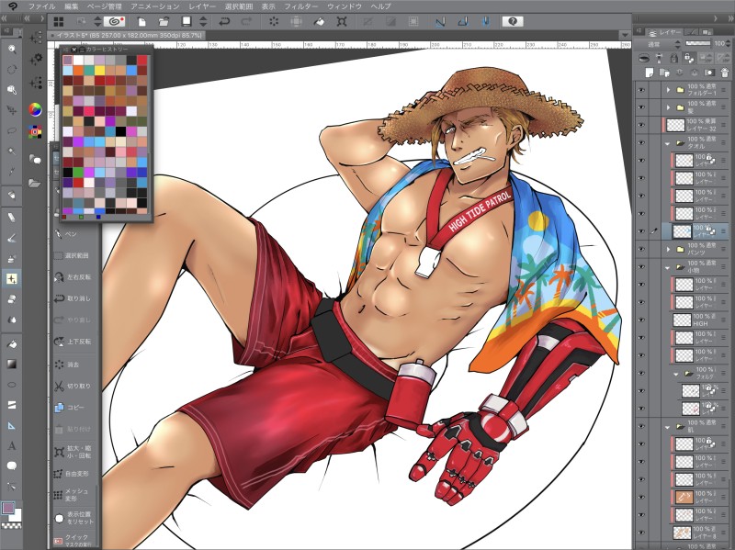Hide レイヤー 32 layer

coord(641,125)
